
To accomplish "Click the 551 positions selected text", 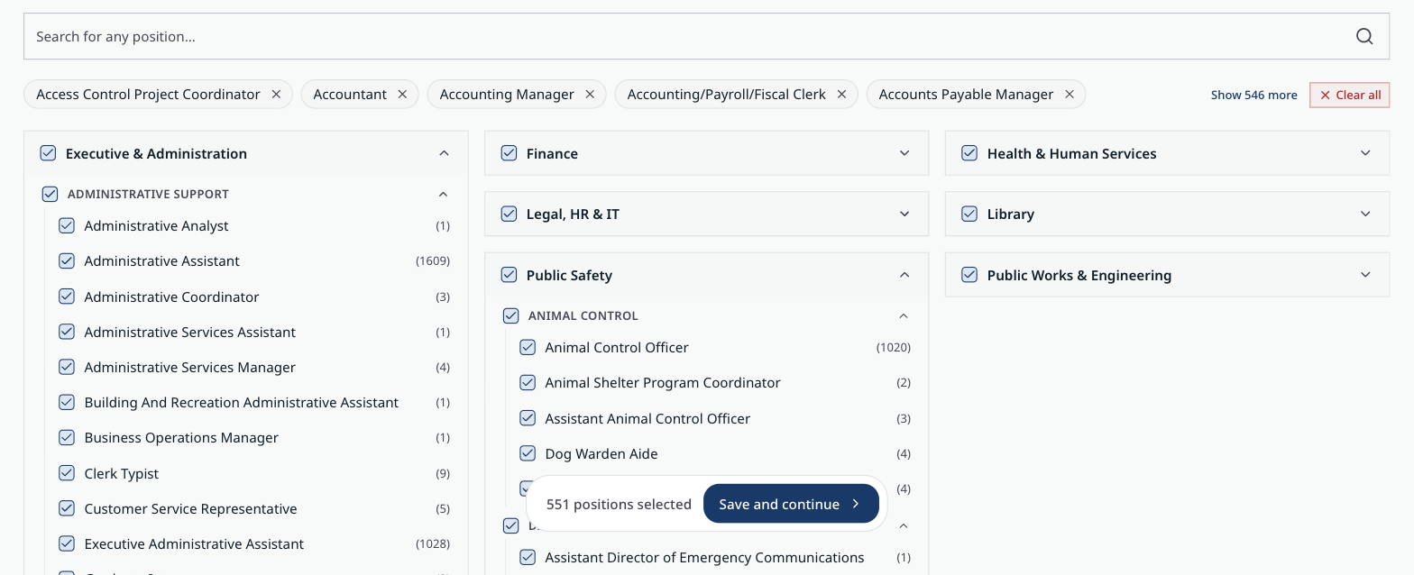I will point(619,504).
